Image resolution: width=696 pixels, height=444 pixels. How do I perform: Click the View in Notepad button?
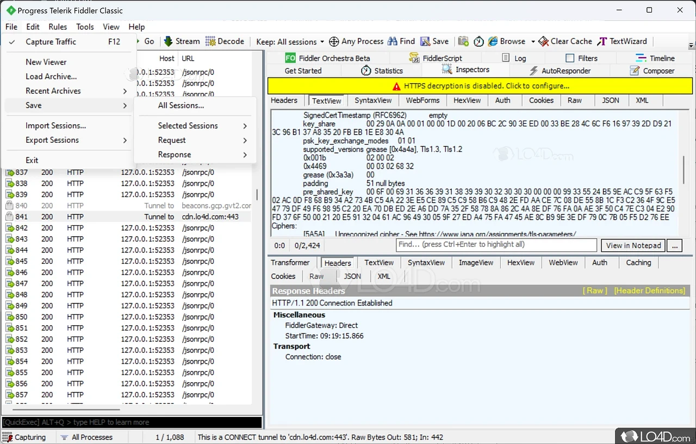pyautogui.click(x=633, y=245)
